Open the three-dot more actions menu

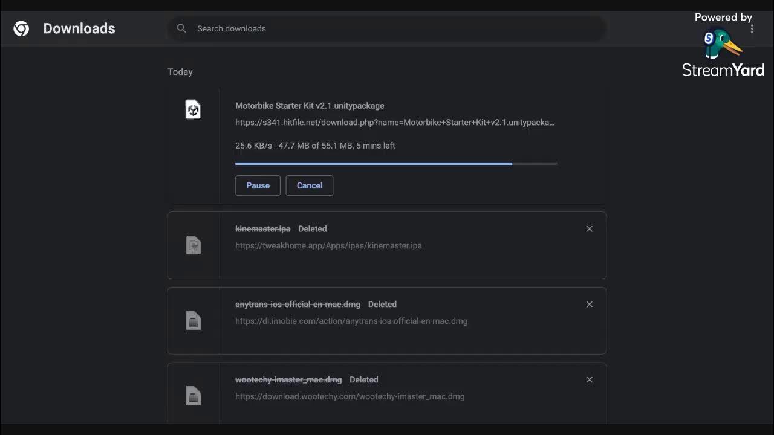click(752, 28)
